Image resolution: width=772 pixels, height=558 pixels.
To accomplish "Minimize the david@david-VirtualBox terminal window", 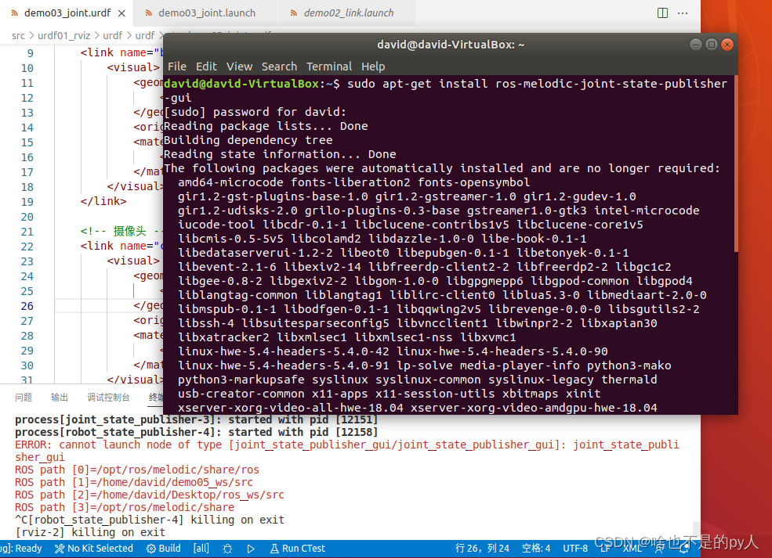I will pos(696,45).
